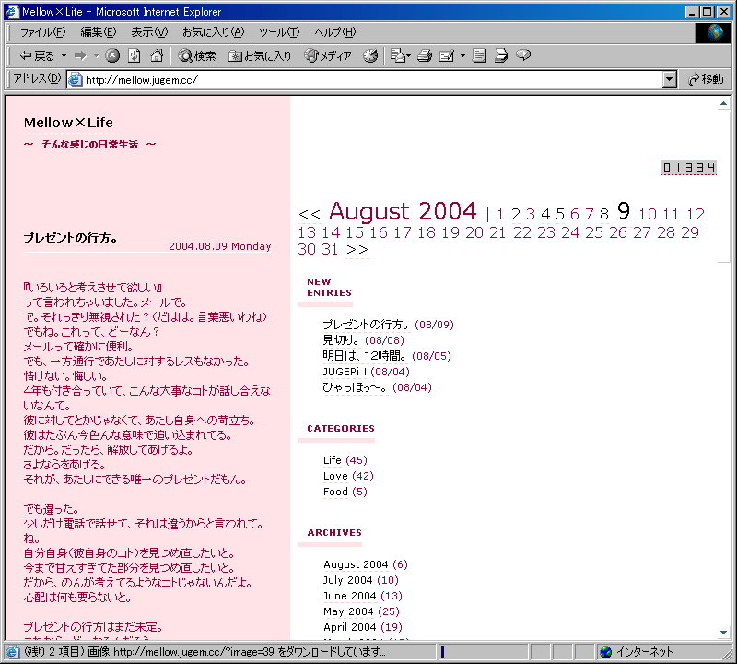
Task: Refresh the page with the Refresh icon
Action: pyautogui.click(x=135, y=56)
